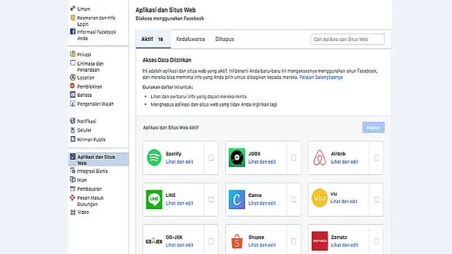The height and width of the screenshot is (254, 452).
Task: Click the Airbnb app logo
Action: click(319, 157)
